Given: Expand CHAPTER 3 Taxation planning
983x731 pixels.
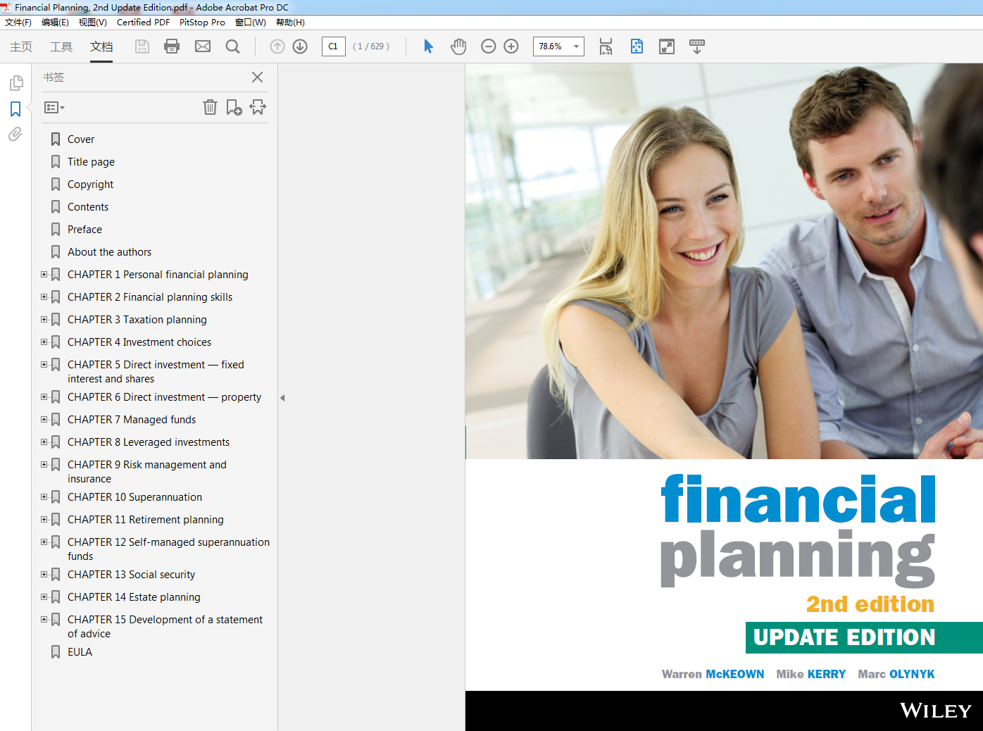Looking at the screenshot, I should [x=44, y=319].
